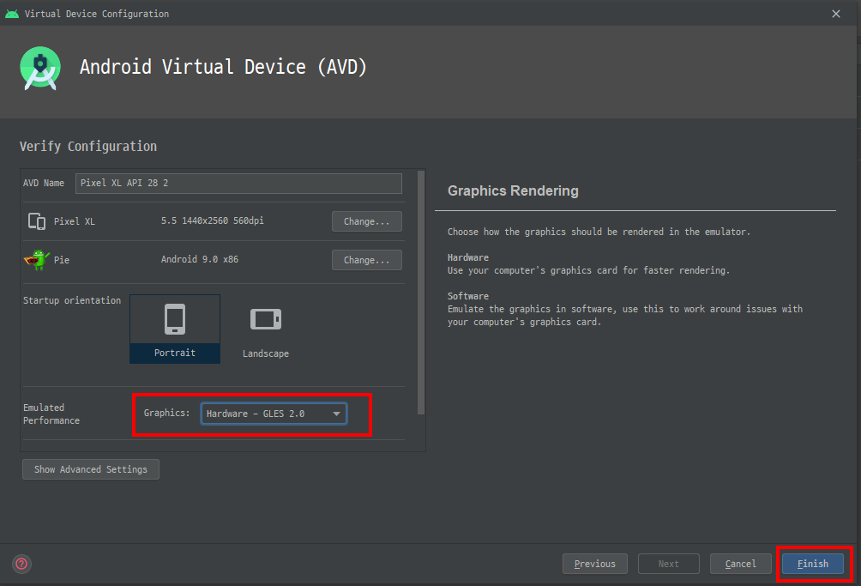Close the Virtual Device Configuration window
The height and width of the screenshot is (586, 861).
click(x=836, y=14)
